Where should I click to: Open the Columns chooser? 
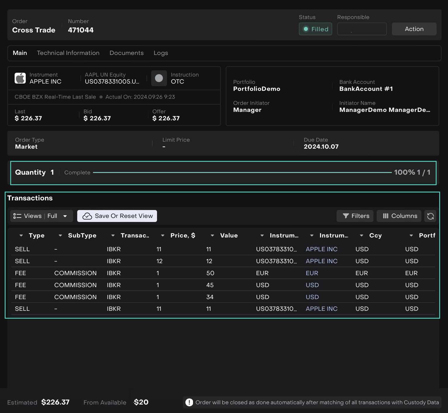pos(399,216)
